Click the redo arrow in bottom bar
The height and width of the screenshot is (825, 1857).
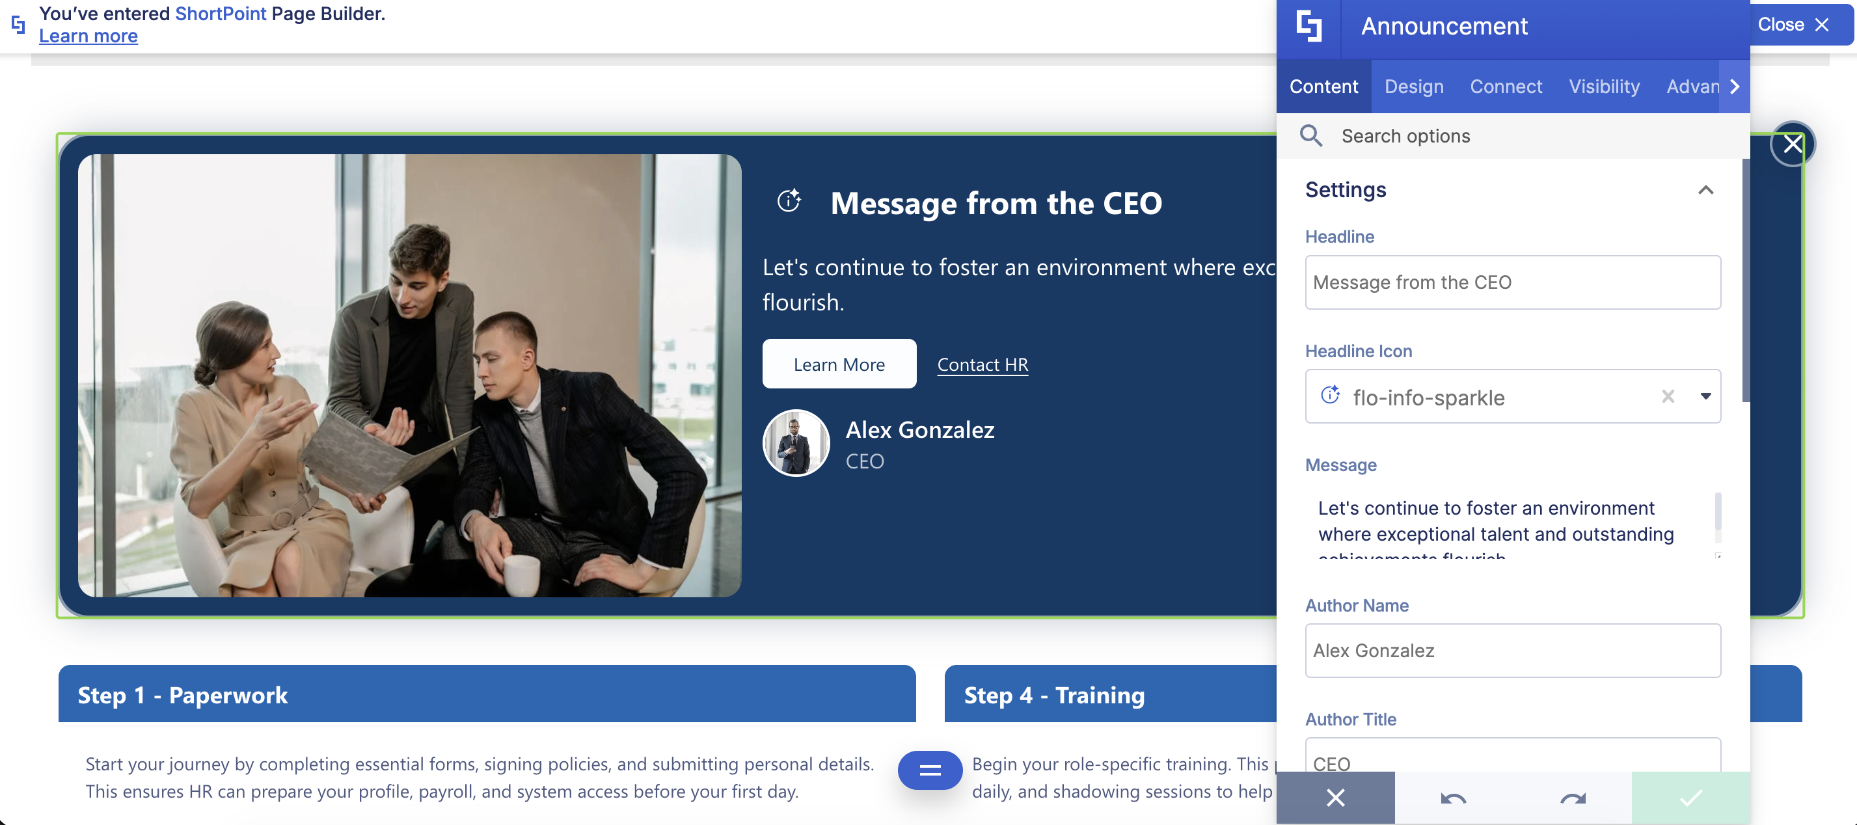click(x=1572, y=798)
